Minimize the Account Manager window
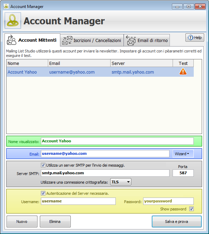Screen dimensions: 209x234 click(177, 7)
